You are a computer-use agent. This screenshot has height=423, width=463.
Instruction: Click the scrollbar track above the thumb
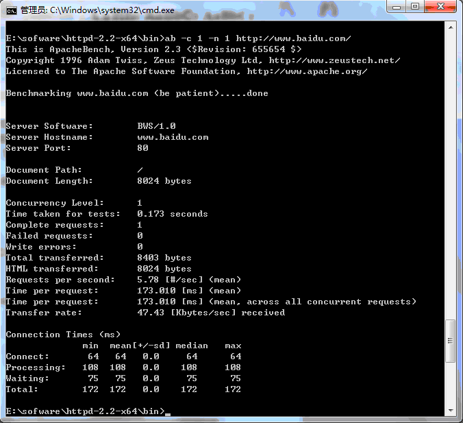click(451, 171)
